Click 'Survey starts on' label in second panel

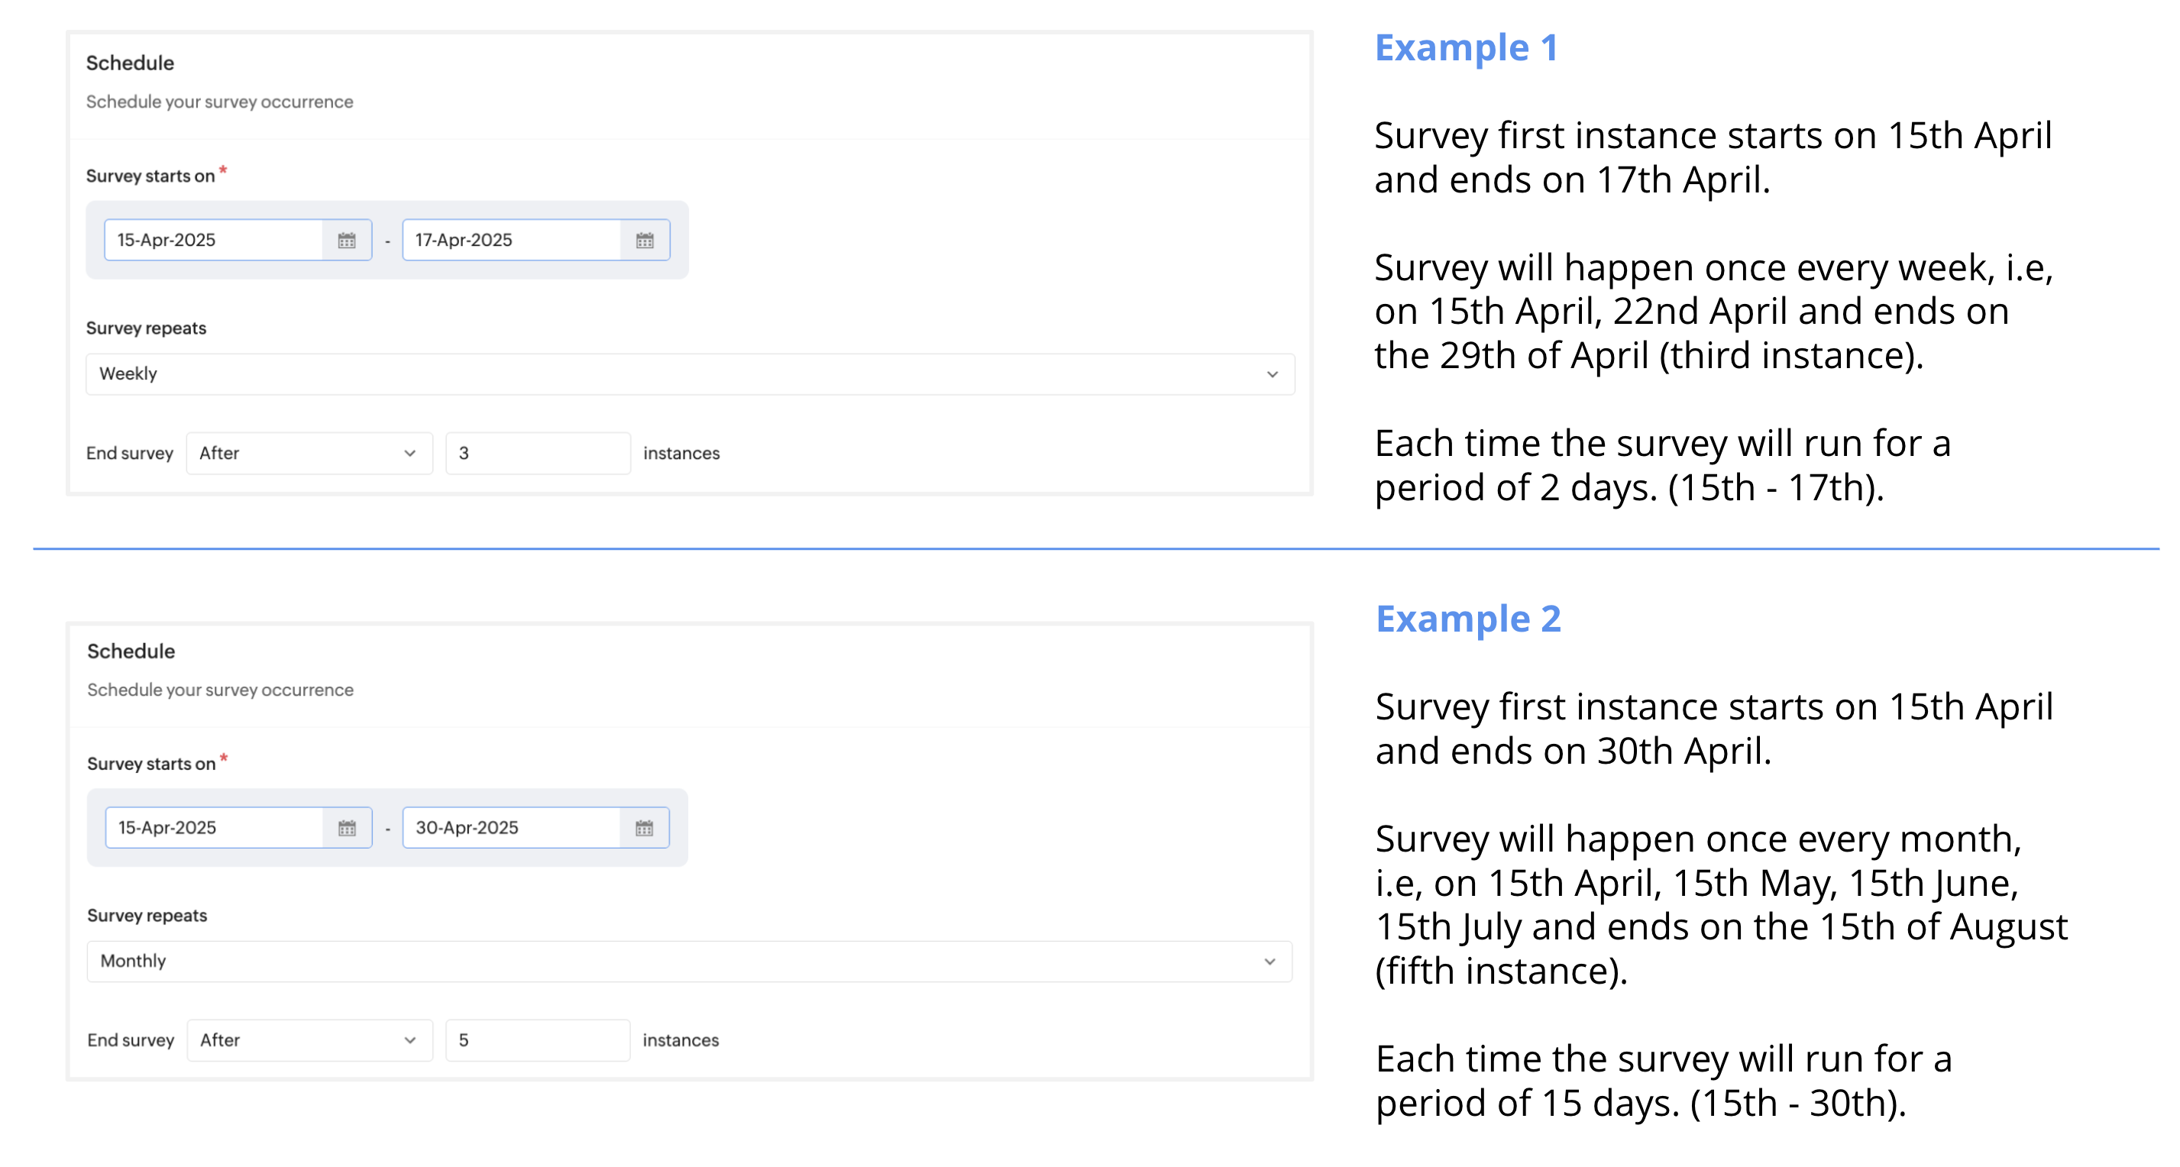click(151, 765)
